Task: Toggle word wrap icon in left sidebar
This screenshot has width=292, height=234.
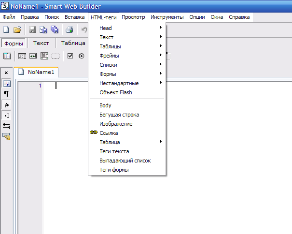Action: click(x=7, y=84)
